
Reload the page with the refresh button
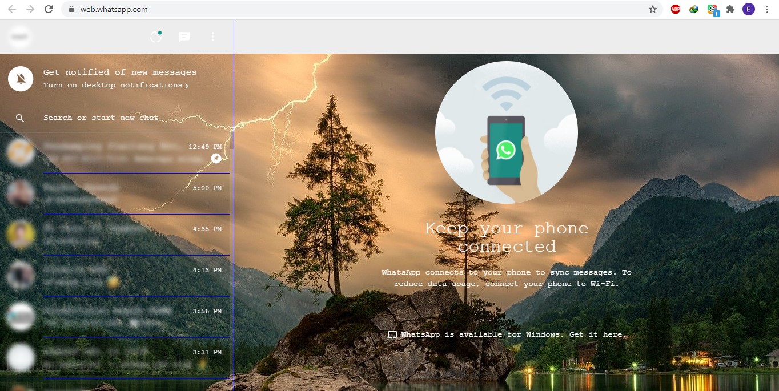[x=49, y=9]
